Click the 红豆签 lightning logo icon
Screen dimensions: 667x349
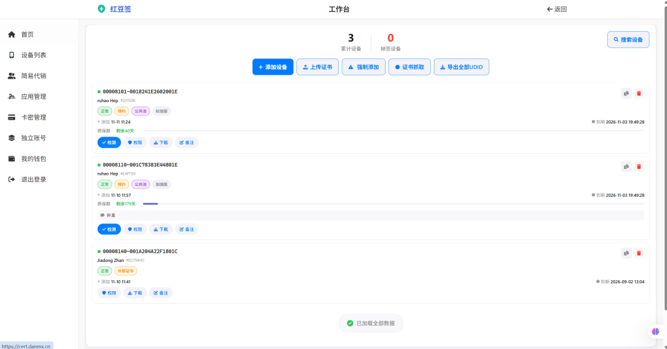tap(101, 9)
